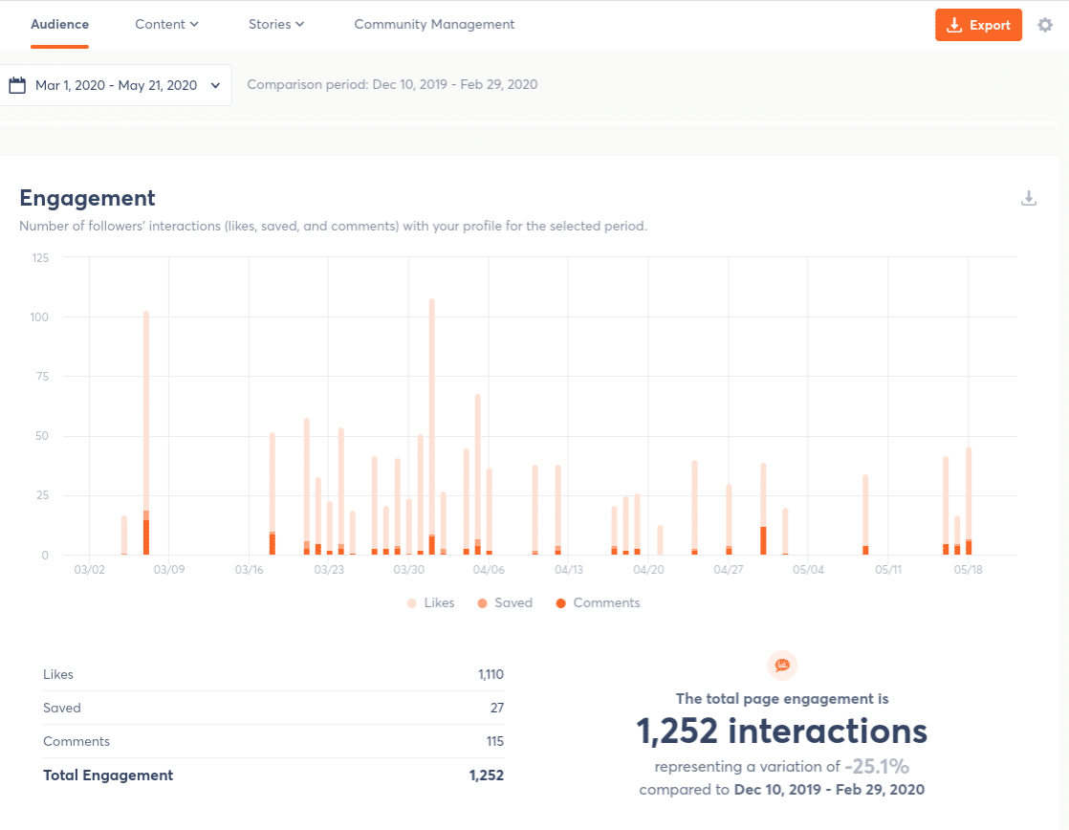Click the Export button

click(x=978, y=26)
